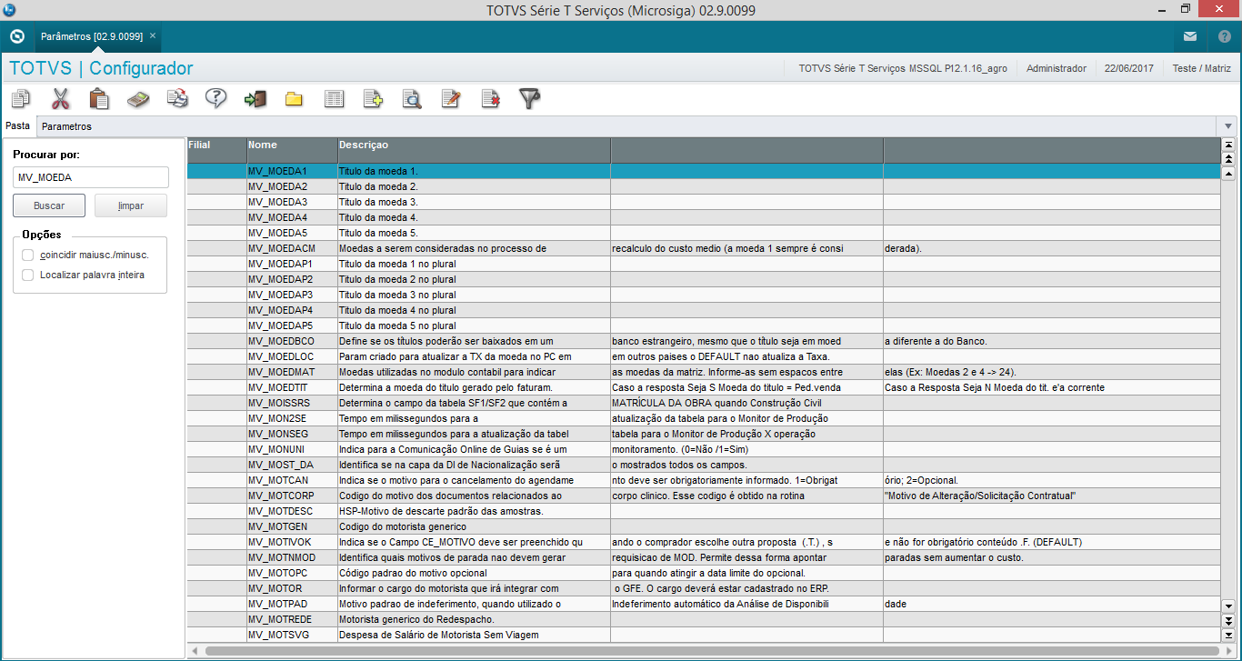Click the clipboard Paste icon

tap(99, 98)
